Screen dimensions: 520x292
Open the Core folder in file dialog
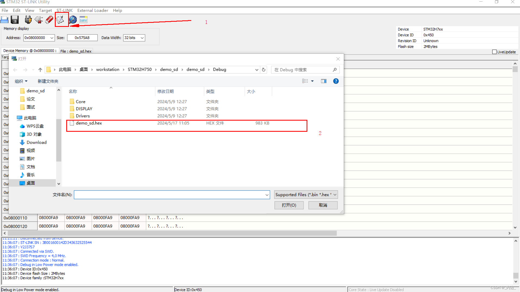[x=81, y=101]
